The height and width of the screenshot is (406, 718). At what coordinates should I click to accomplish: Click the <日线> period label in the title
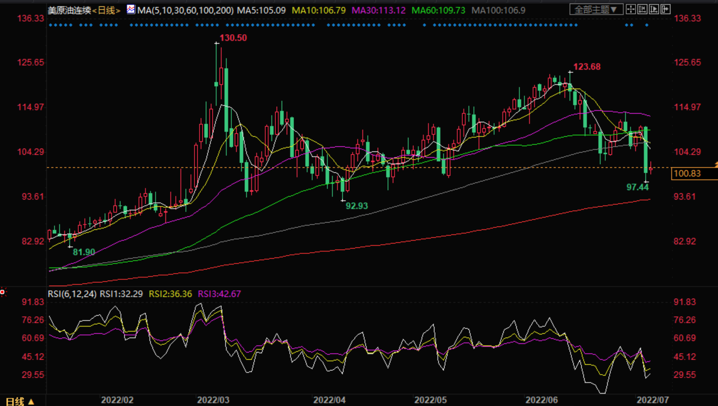106,10
